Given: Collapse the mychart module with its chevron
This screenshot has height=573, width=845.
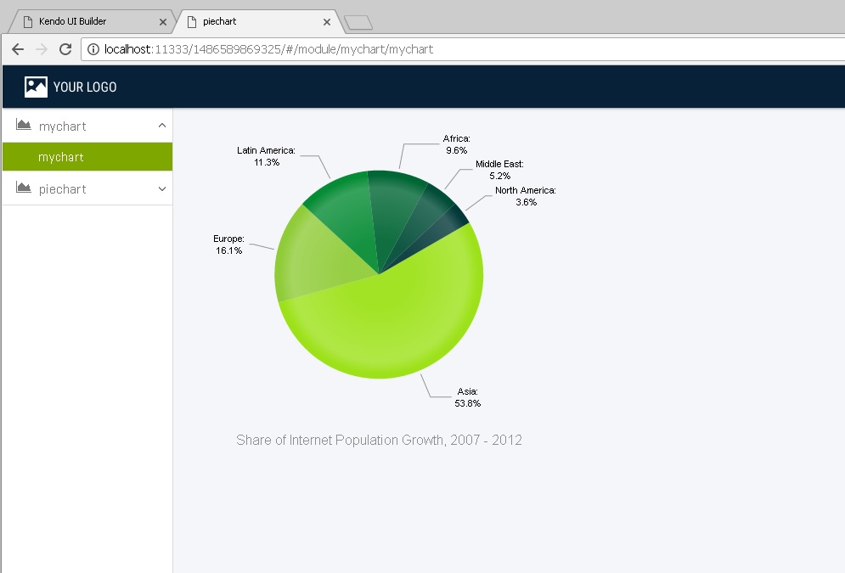Looking at the screenshot, I should 161,126.
